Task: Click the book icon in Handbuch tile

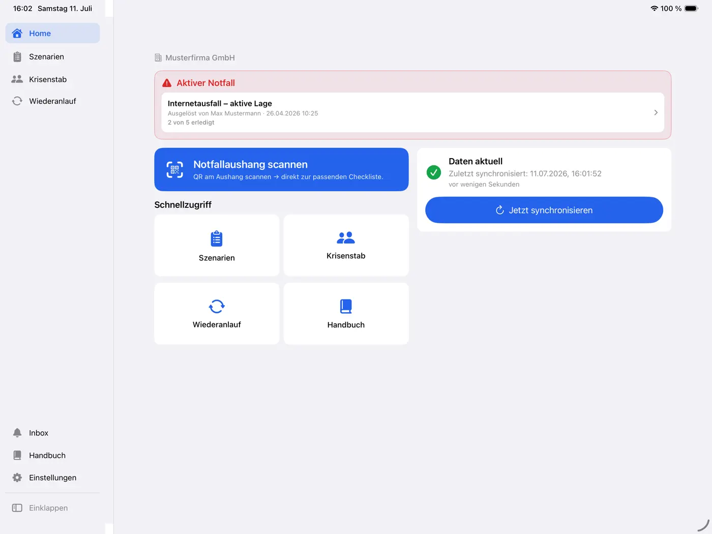Action: click(346, 306)
